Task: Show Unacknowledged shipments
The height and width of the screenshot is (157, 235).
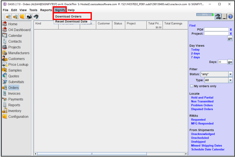Action: point(203,134)
